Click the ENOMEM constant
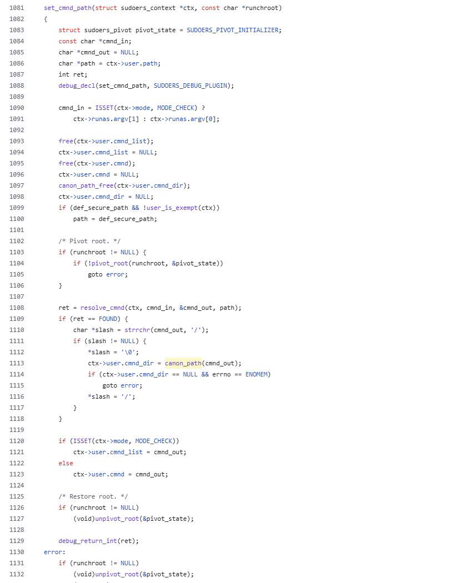Screen dimensions: 467x583 tap(256, 374)
